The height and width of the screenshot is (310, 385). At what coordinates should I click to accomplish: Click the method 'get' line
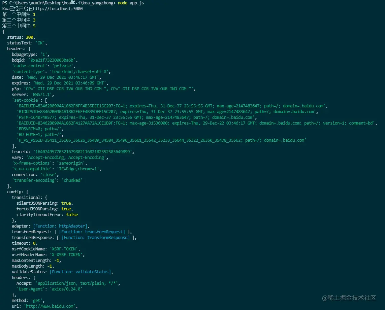28,301
